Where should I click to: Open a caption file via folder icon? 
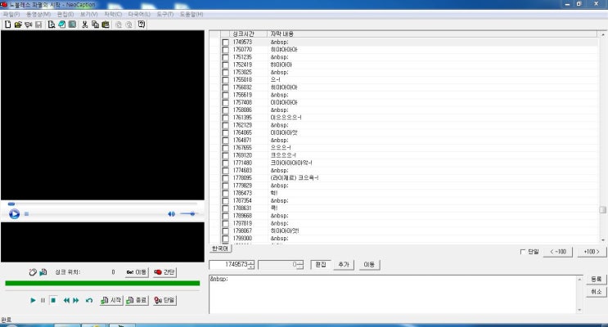18,25
